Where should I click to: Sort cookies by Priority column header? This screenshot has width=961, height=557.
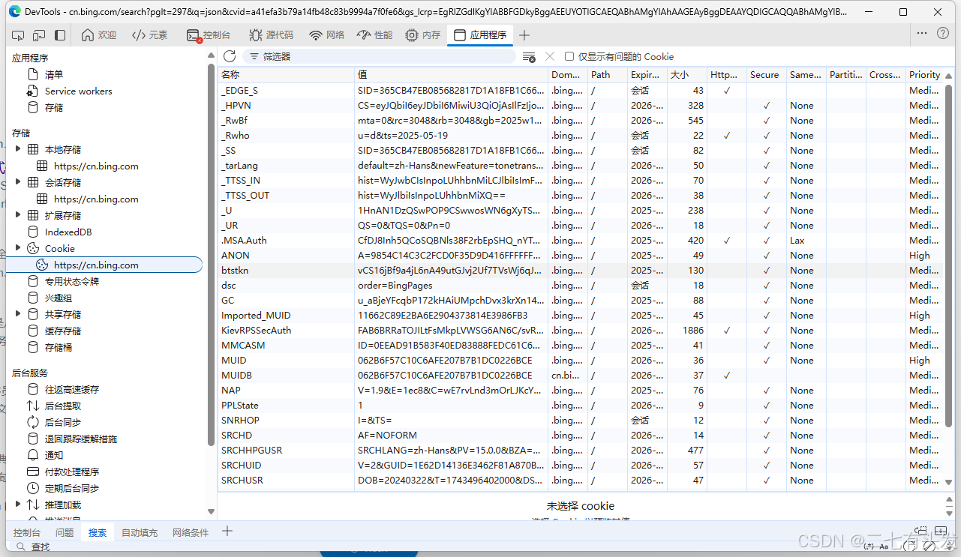(925, 74)
